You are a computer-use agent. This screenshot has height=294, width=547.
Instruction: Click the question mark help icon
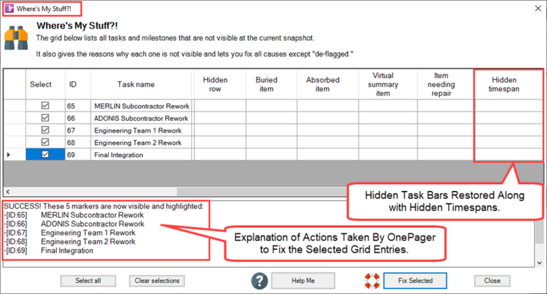tap(260, 281)
